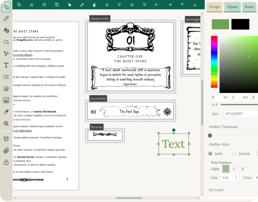Click the align bottom edge icon
Screen dimensions: 258x202
click(195, 5)
